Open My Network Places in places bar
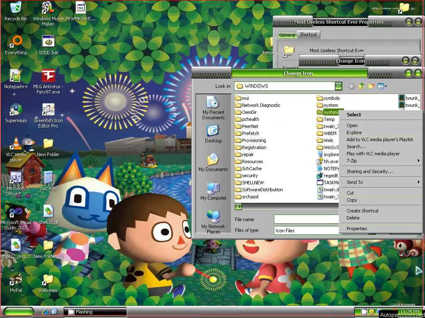 (213, 222)
